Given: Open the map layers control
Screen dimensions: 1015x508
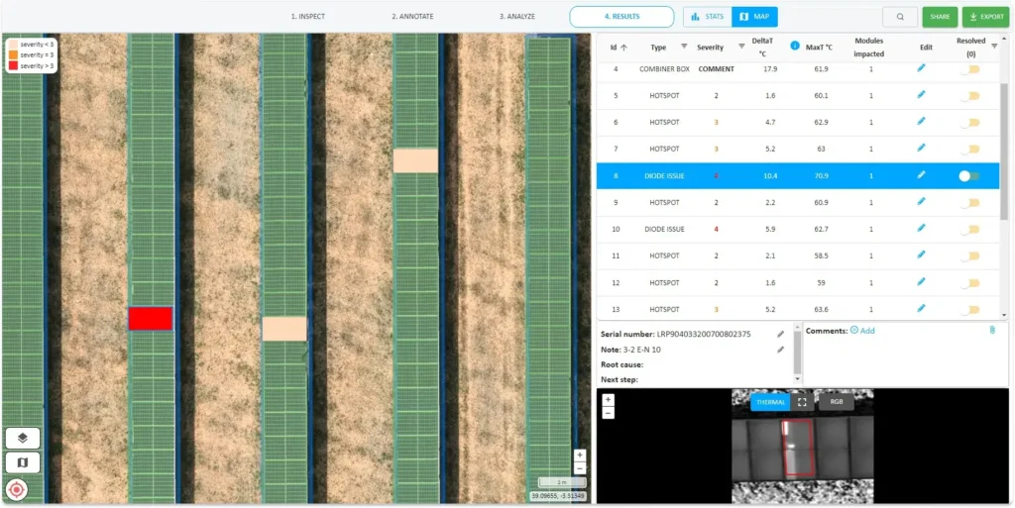Looking at the screenshot, I should (x=23, y=438).
